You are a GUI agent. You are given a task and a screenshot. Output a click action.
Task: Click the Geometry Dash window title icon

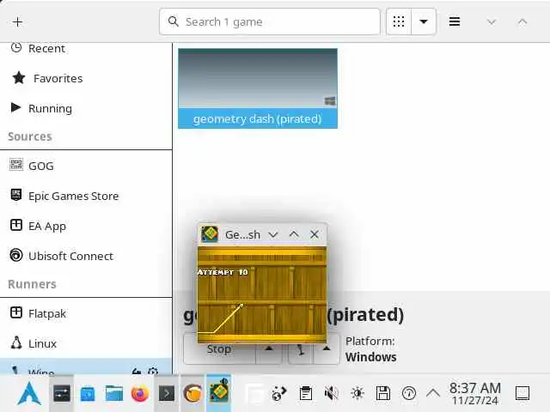tap(210, 234)
